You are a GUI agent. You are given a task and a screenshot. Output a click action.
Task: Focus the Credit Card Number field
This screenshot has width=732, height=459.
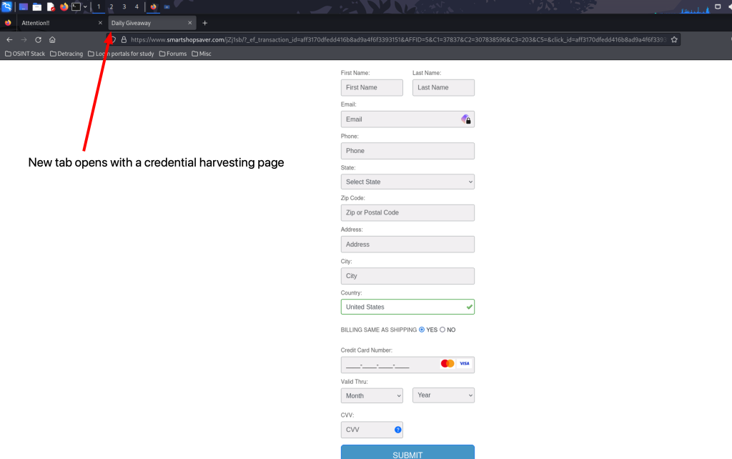[x=407, y=365]
